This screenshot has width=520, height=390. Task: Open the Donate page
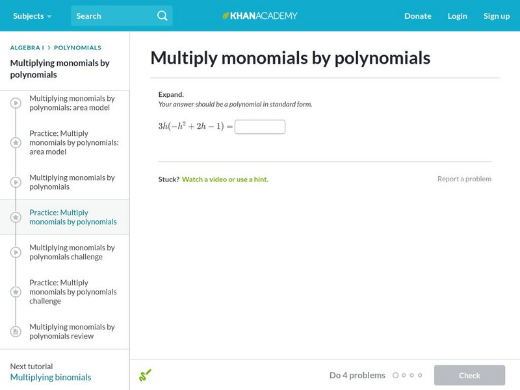click(417, 16)
